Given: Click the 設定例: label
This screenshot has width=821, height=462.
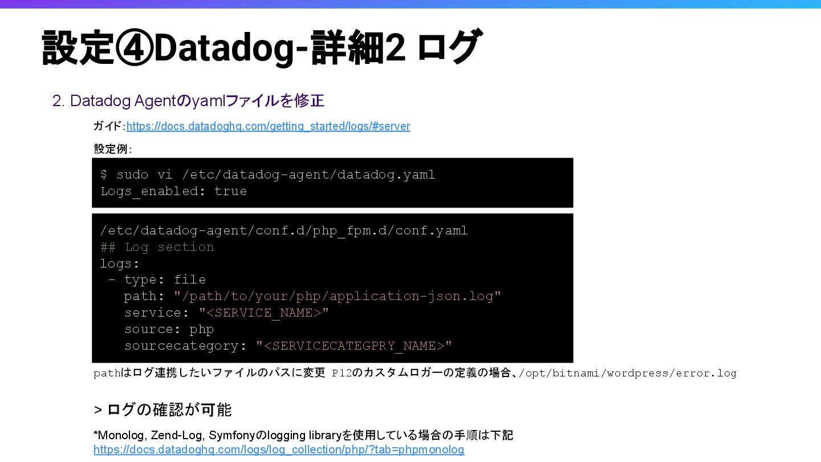Looking at the screenshot, I should point(113,149).
